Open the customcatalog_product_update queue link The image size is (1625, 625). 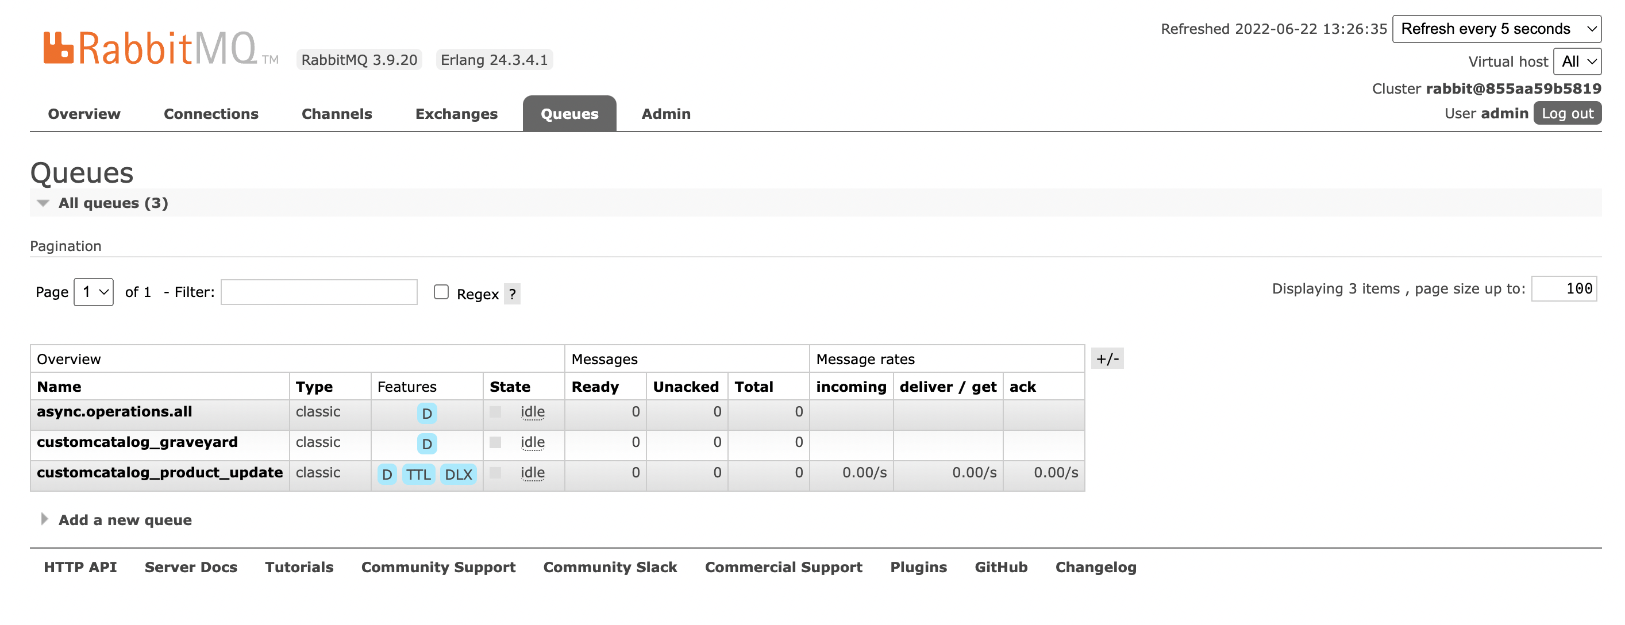[x=160, y=472]
